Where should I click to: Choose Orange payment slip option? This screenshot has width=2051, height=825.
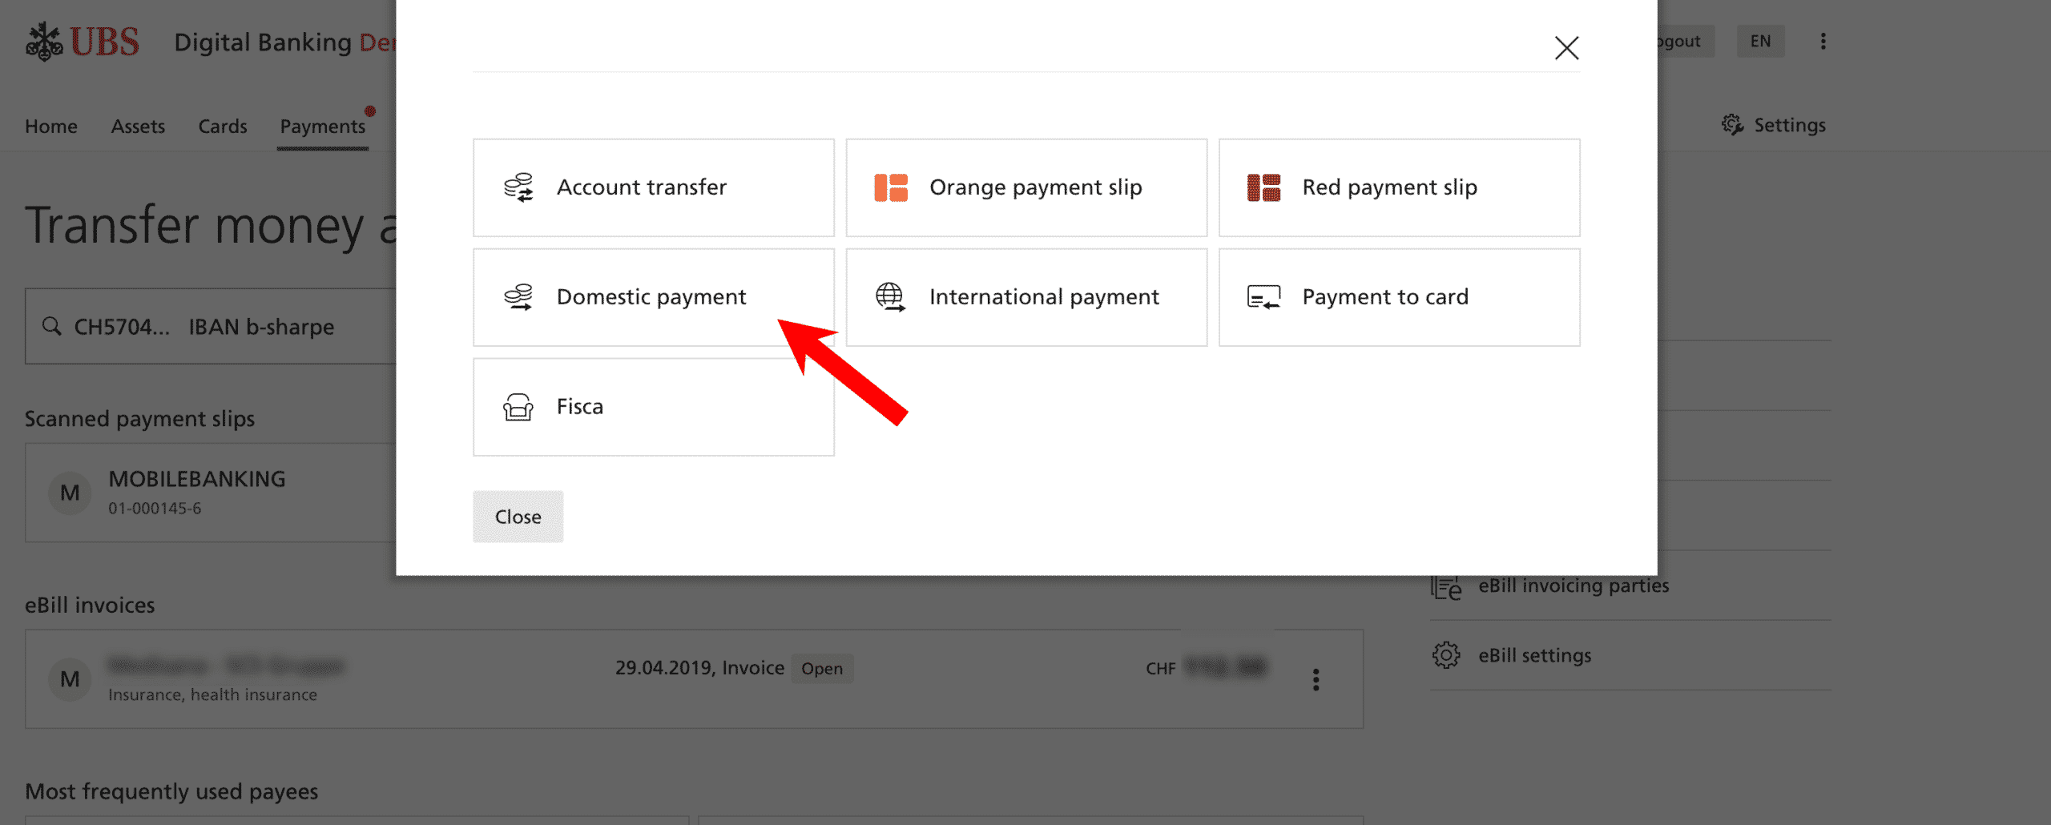point(1026,187)
